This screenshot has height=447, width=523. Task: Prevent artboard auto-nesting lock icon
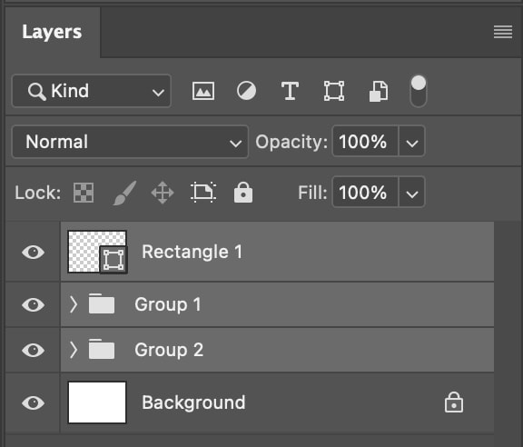click(x=203, y=193)
